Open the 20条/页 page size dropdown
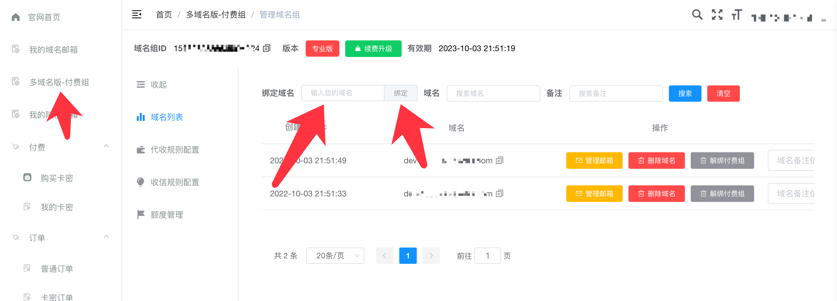The width and height of the screenshot is (837, 301). tap(335, 256)
